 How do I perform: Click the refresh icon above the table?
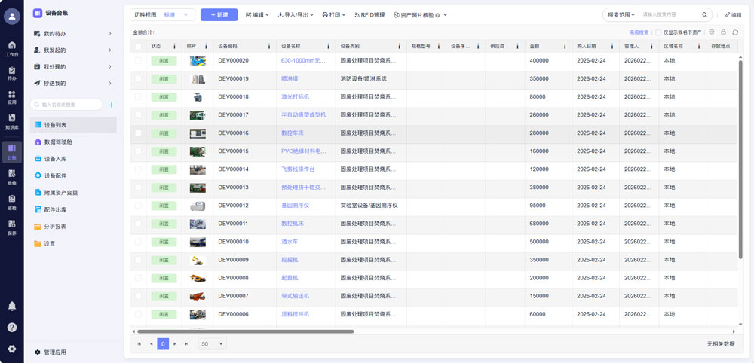735,32
